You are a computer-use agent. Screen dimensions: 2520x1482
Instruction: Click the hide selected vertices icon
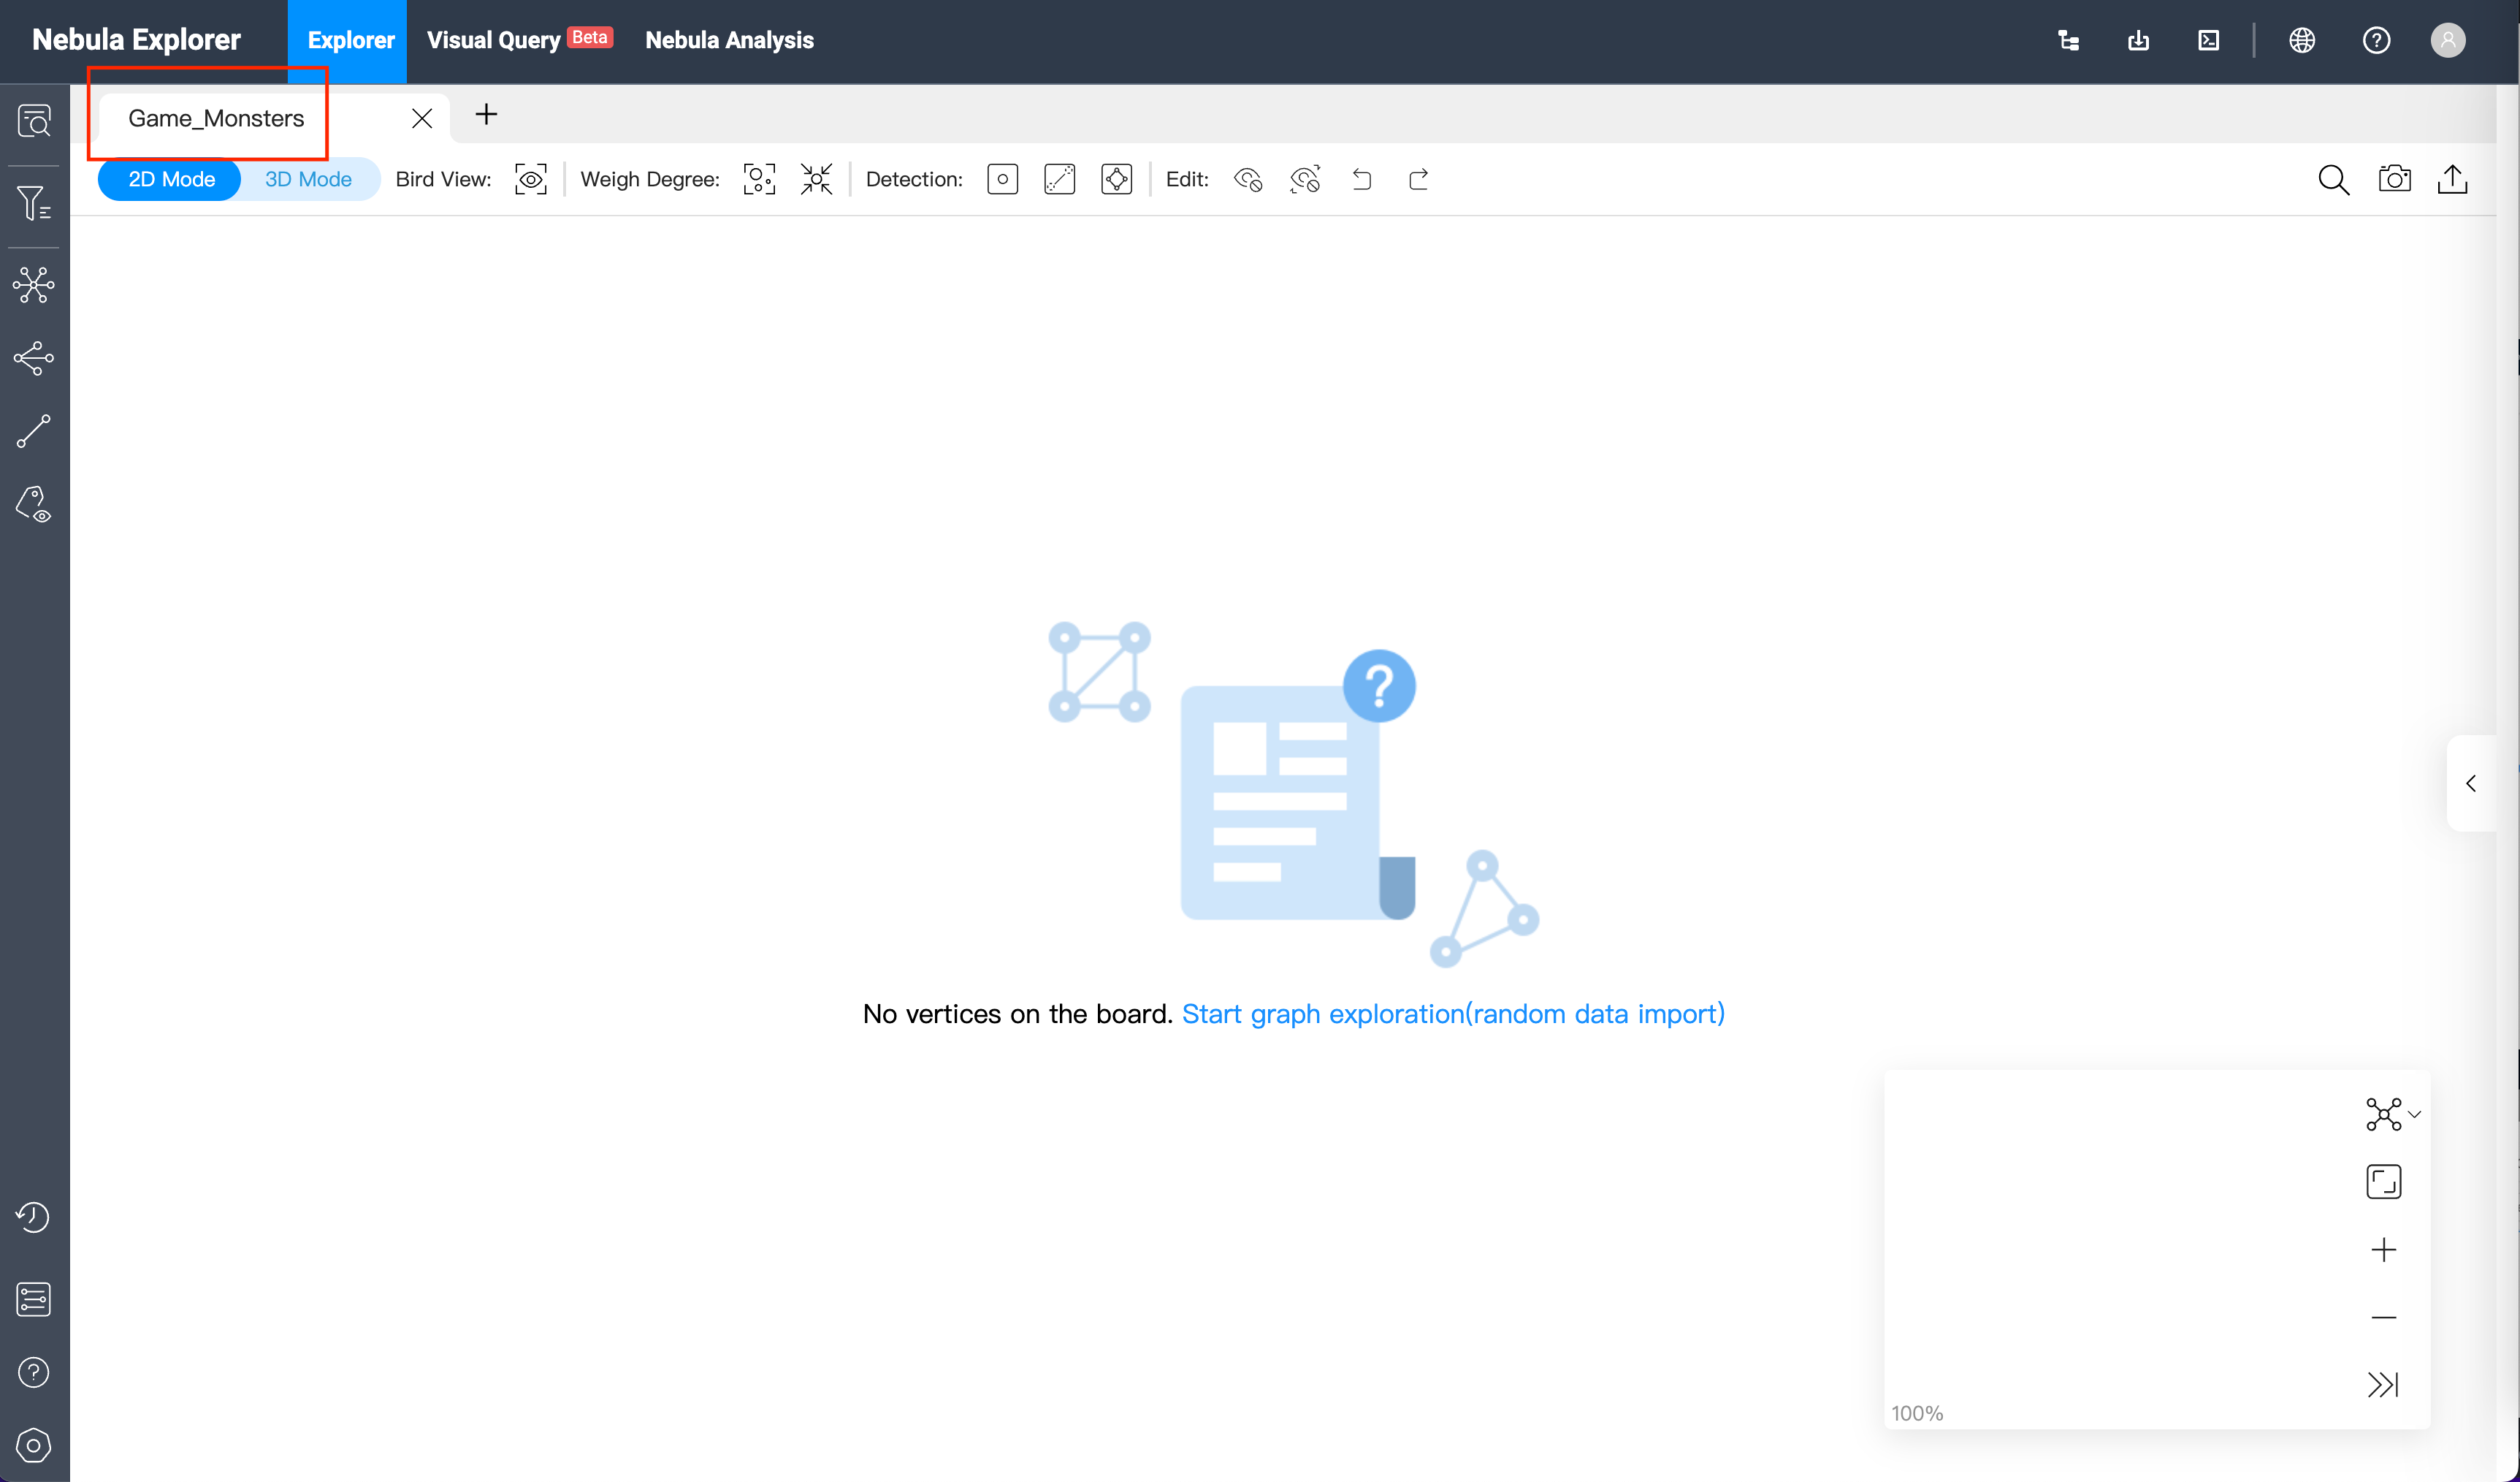pyautogui.click(x=1248, y=180)
